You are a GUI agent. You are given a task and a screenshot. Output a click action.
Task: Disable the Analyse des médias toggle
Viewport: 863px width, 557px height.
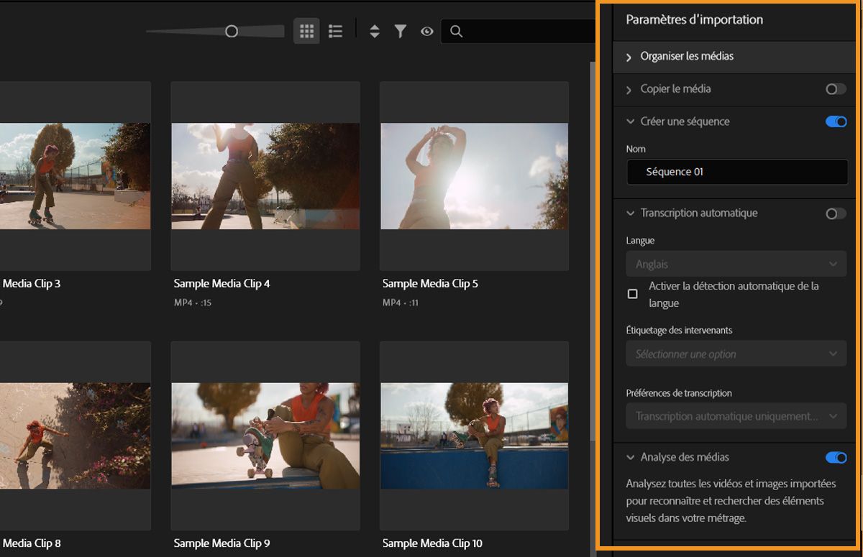(x=836, y=457)
